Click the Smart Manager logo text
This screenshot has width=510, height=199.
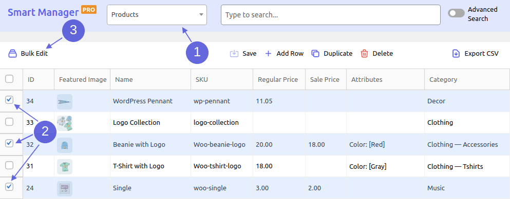point(43,13)
